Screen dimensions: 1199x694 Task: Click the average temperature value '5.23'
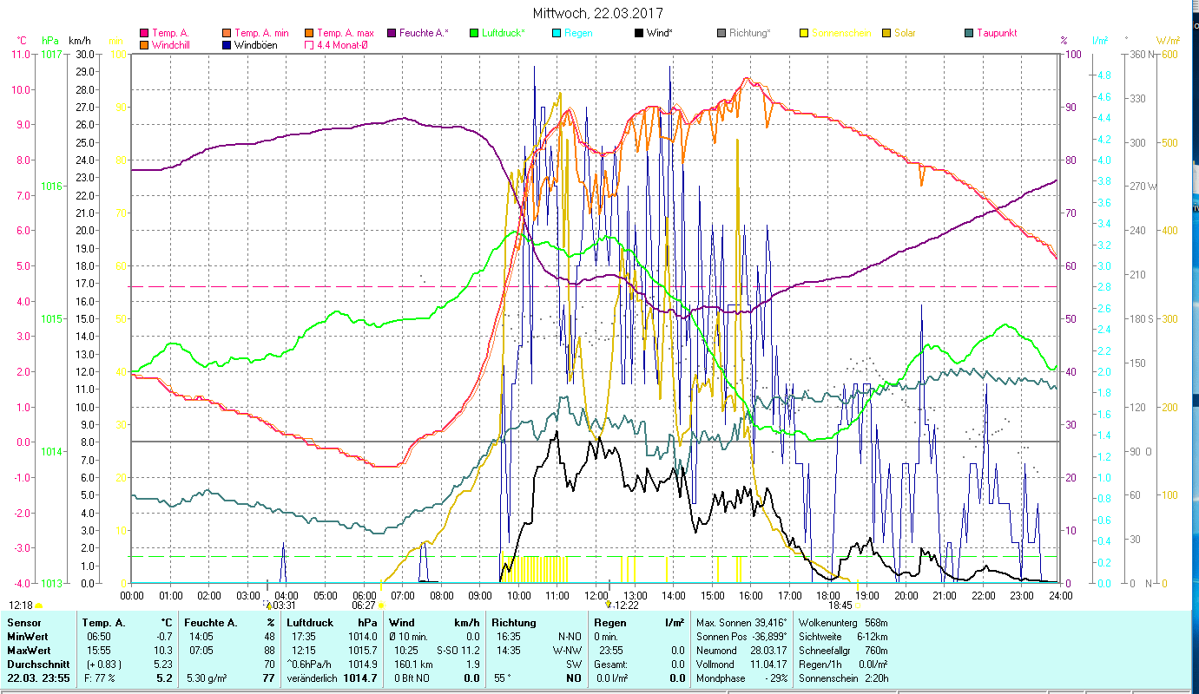(164, 665)
